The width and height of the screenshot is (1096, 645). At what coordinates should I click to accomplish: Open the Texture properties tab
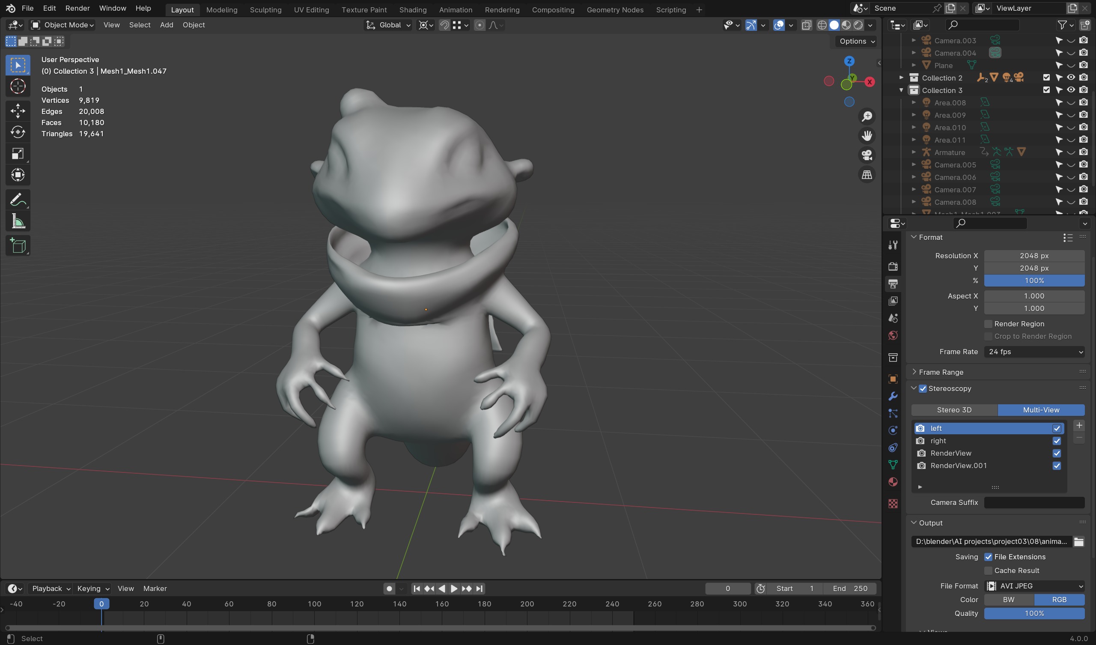pyautogui.click(x=893, y=504)
